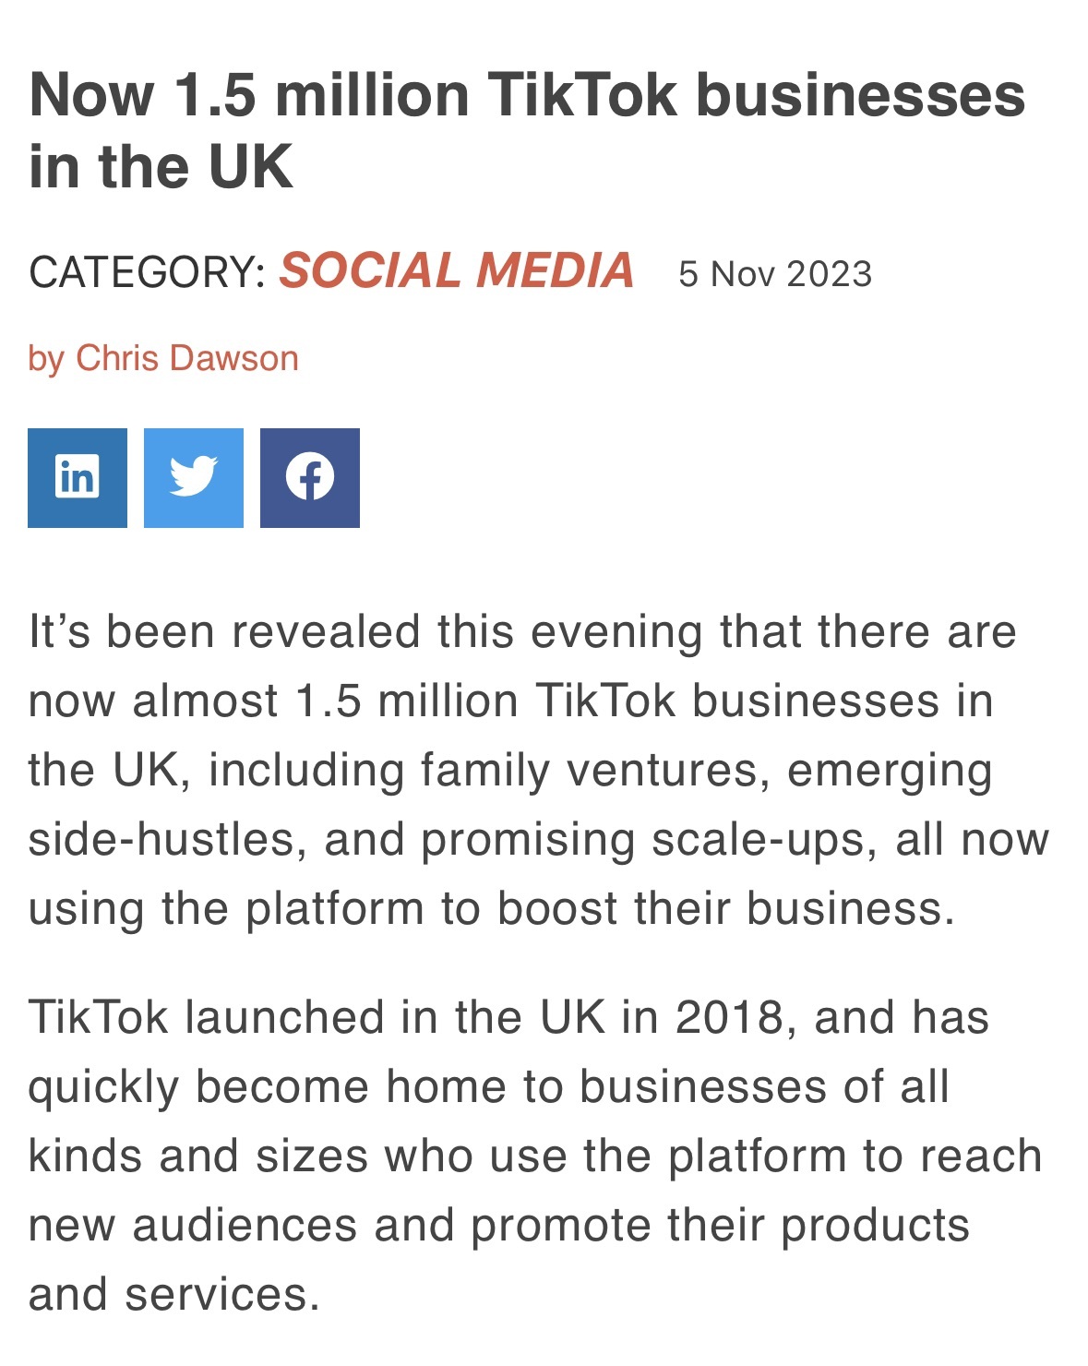Screen dimensions: 1088x1366
Task: Click "and services." at the article end
Action: coord(173,1294)
